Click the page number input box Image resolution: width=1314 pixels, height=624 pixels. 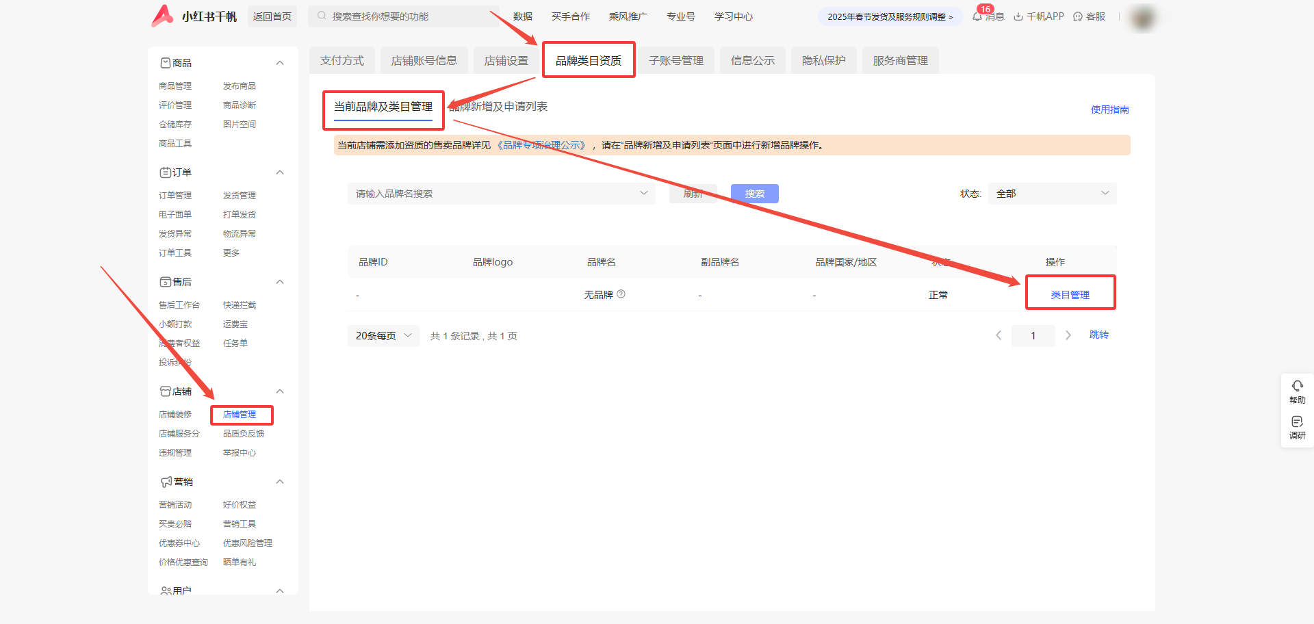point(1033,336)
